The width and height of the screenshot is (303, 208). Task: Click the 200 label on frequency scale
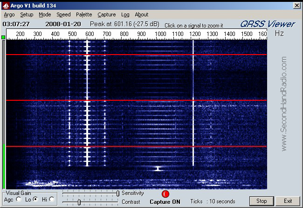point(20,34)
